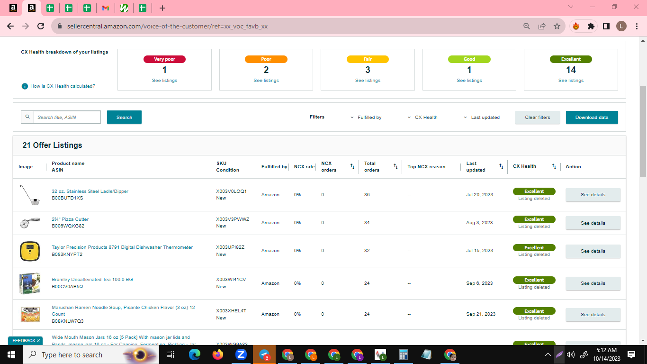647x364 pixels.
Task: Click the digital thermometer product thumbnail
Action: 29,251
